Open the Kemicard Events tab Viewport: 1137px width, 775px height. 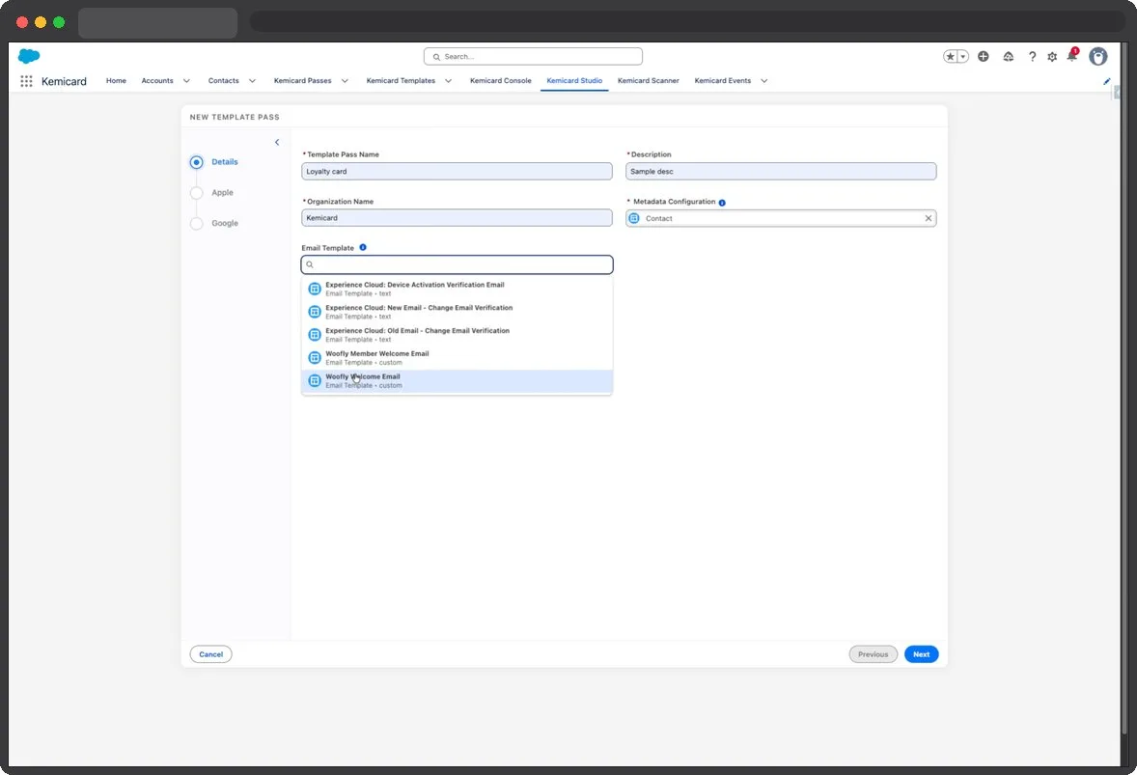[722, 81]
